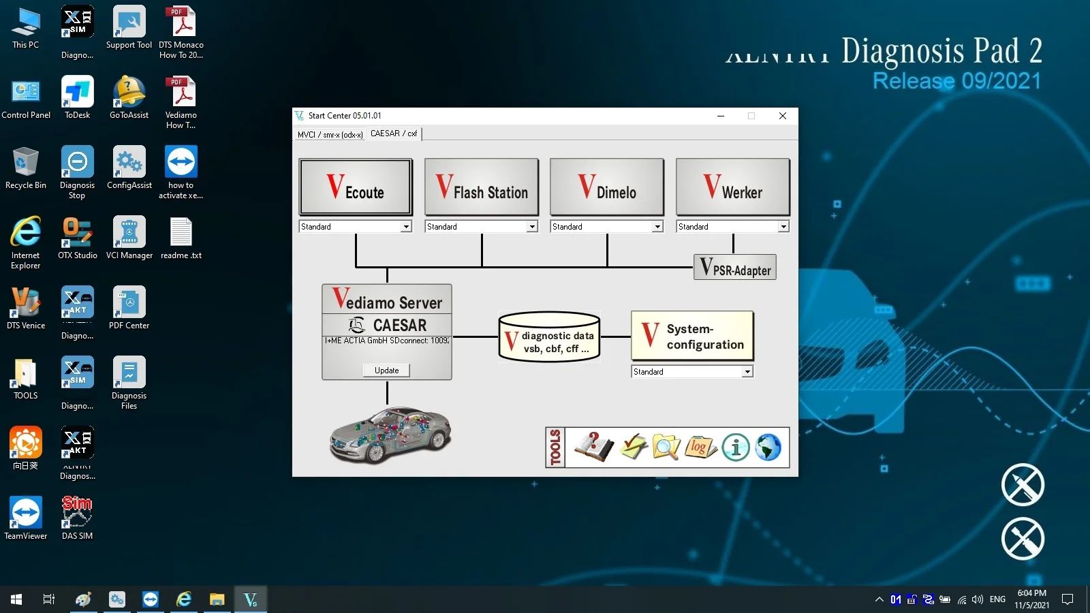
Task: Open the clock showing 6:04 PM
Action: point(1031,599)
